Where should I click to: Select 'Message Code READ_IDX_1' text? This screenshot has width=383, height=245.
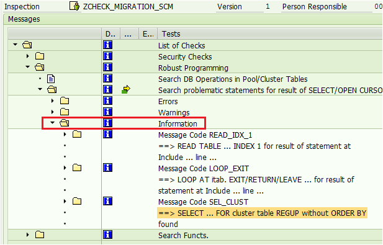[x=205, y=135]
